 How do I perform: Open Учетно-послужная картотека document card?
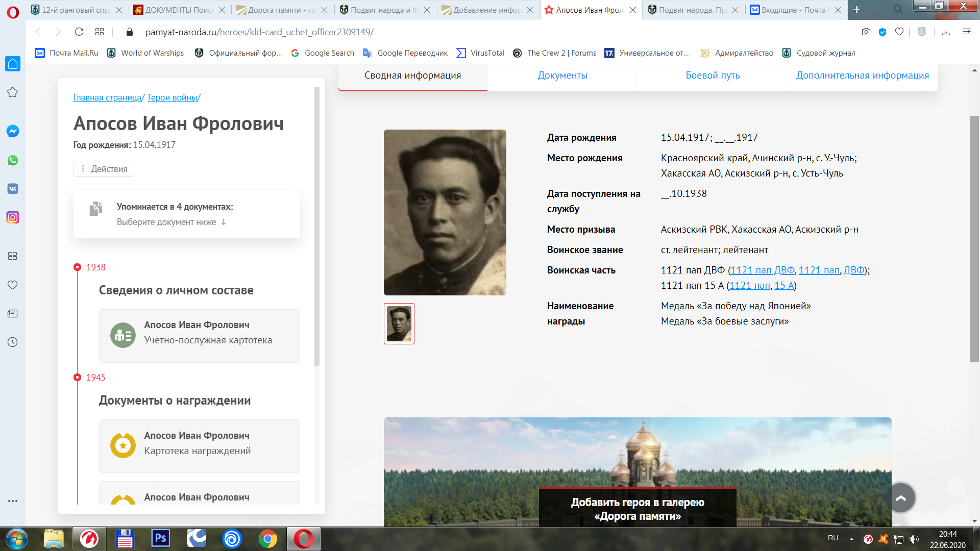click(x=200, y=336)
